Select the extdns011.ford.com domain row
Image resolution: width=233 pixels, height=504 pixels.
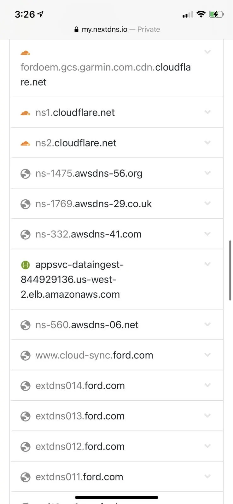[117, 477]
